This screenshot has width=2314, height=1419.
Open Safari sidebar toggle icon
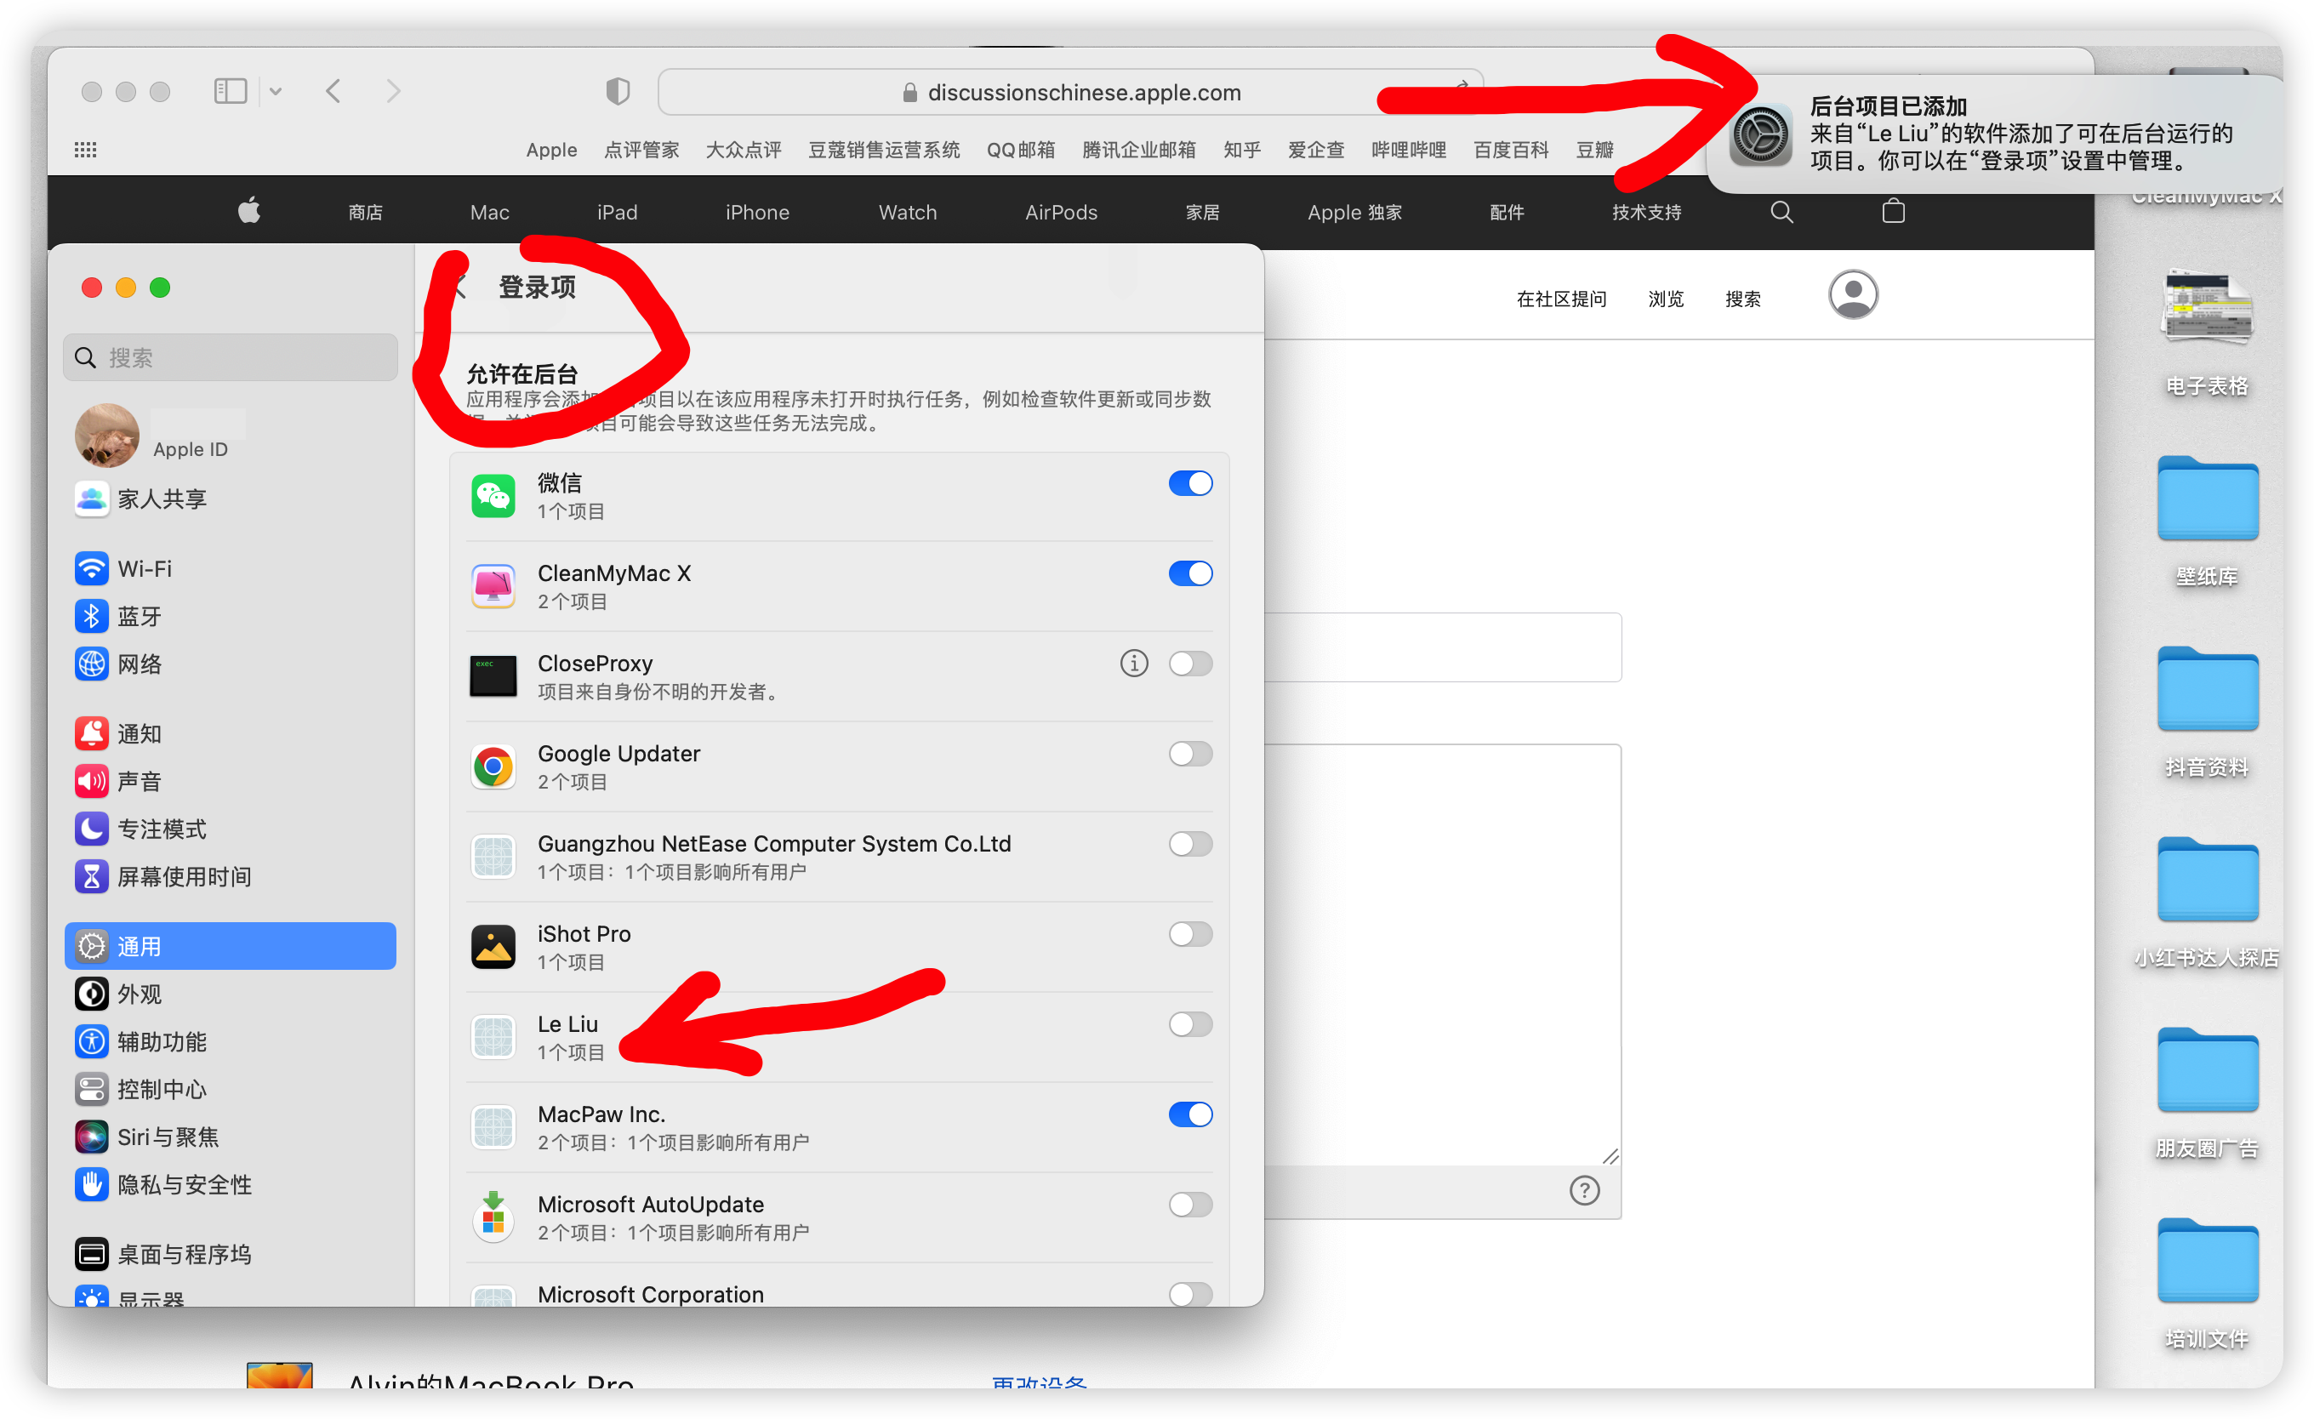230,91
